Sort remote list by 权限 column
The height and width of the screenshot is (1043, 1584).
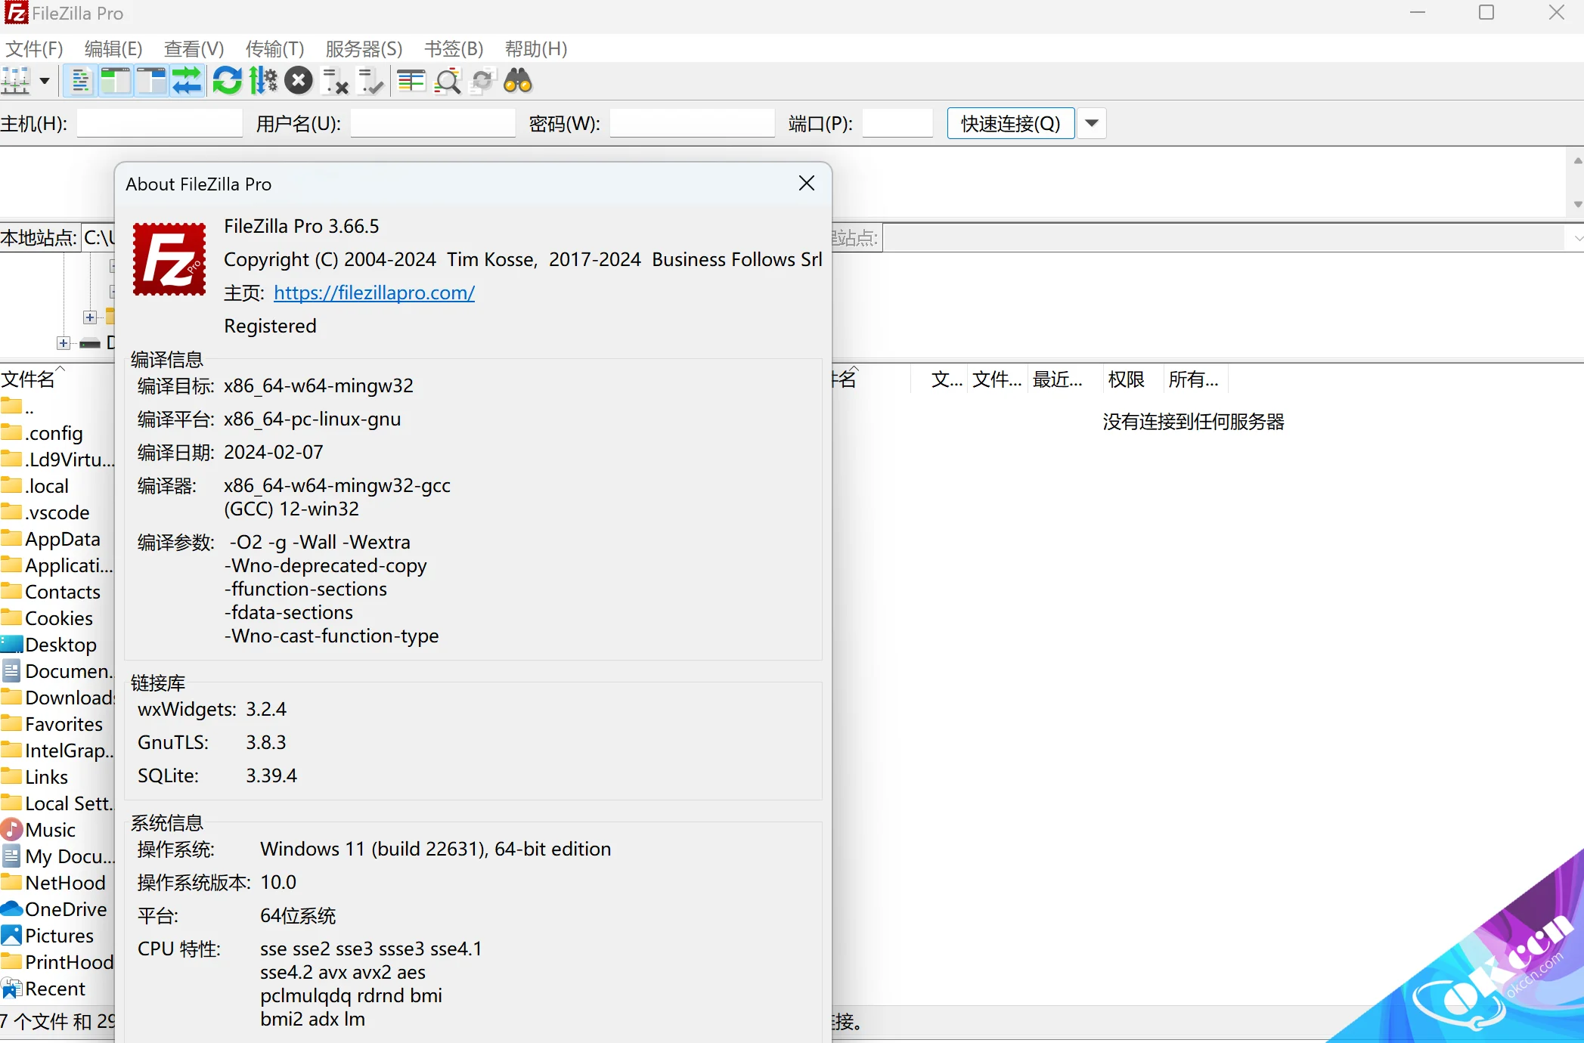coord(1126,379)
